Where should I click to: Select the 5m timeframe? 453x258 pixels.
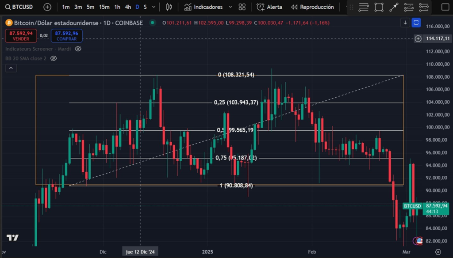(x=90, y=7)
